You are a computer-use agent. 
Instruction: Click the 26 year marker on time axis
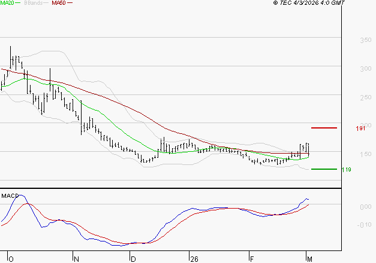[x=192, y=259]
